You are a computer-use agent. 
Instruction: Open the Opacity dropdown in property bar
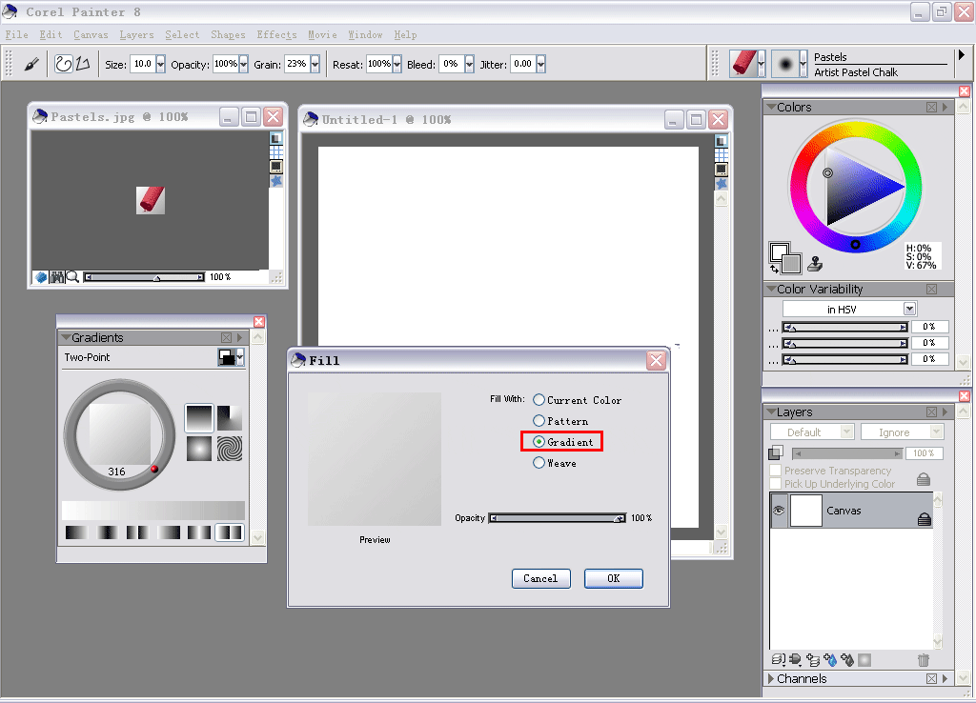(243, 64)
